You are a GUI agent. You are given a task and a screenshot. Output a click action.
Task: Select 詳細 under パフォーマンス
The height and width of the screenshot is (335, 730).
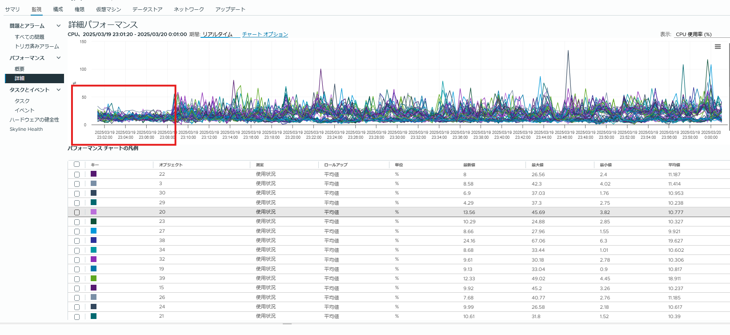34,78
